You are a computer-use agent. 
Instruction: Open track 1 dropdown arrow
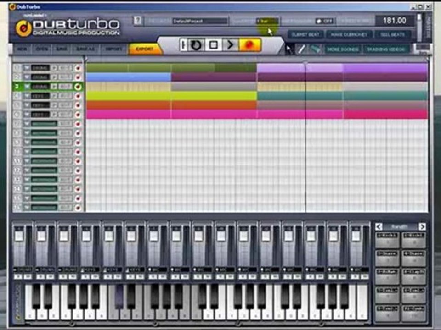[x=27, y=68]
